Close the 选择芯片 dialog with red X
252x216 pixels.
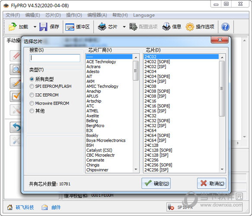pos(220,40)
